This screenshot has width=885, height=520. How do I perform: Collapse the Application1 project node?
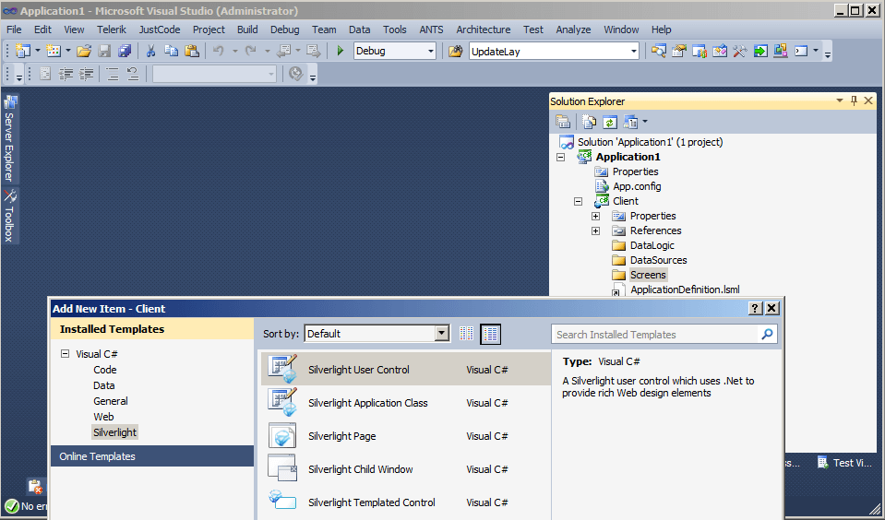coord(560,157)
